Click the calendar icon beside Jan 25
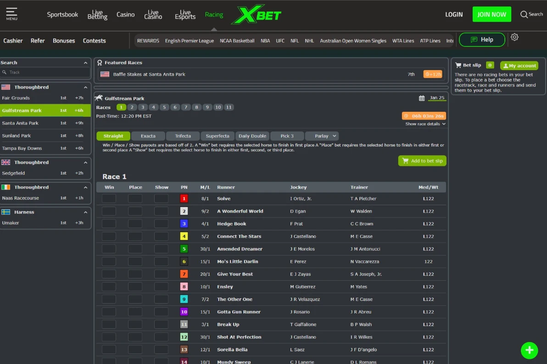 [x=422, y=98]
